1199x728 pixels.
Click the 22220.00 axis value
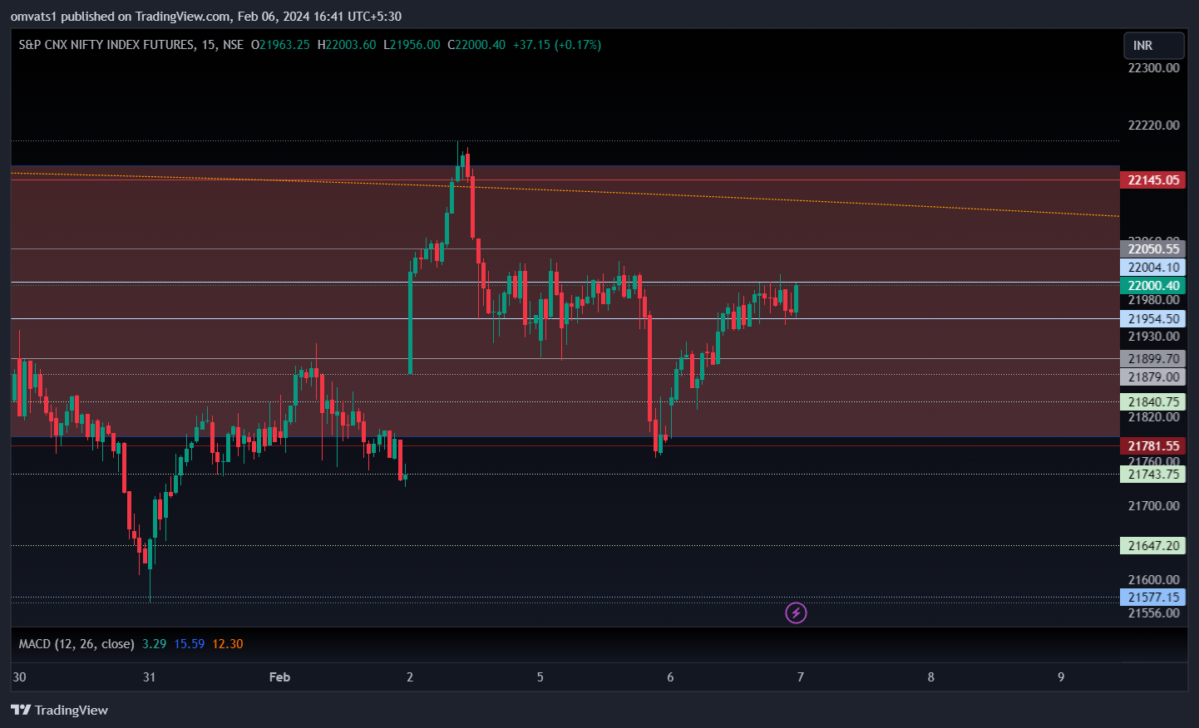click(x=1153, y=125)
